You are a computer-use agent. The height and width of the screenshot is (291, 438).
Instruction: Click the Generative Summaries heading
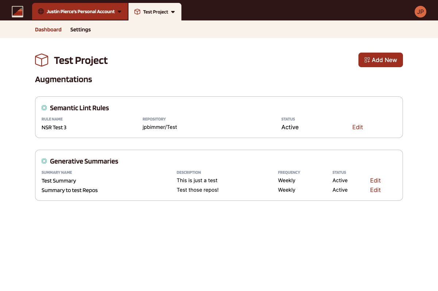[84, 161]
